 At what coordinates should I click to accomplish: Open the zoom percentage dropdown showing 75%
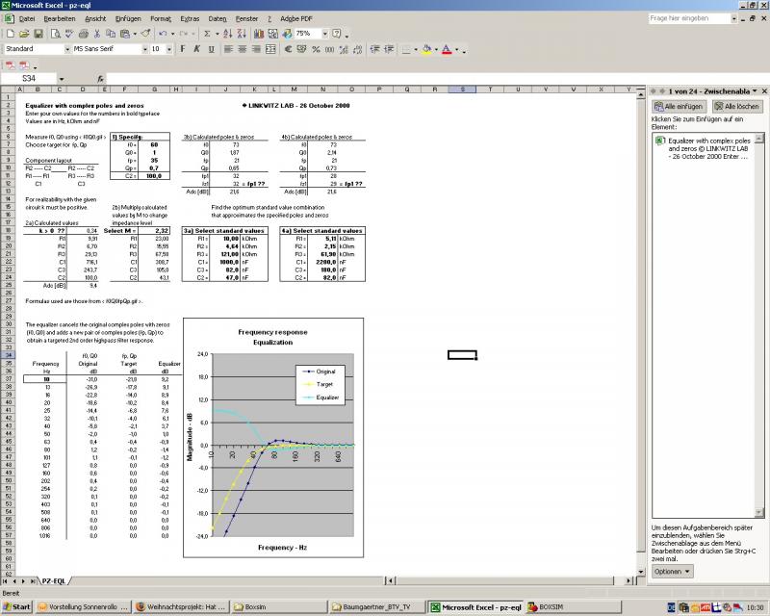click(x=325, y=34)
